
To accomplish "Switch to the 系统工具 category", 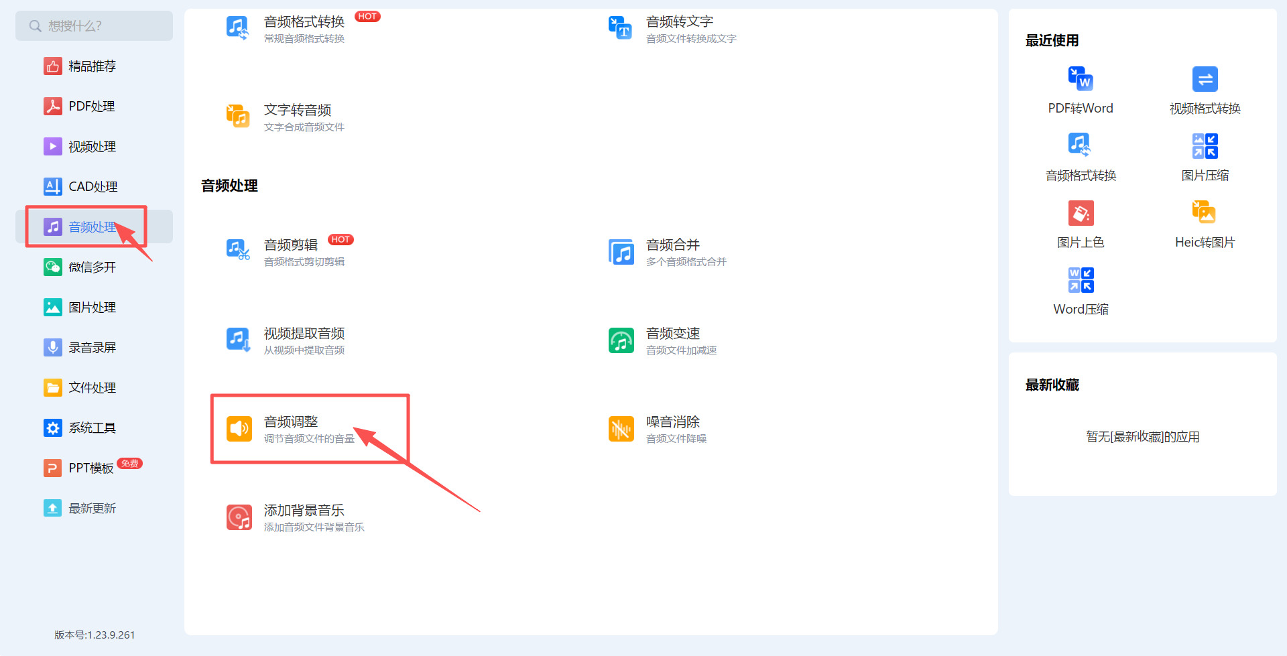I will 92,428.
